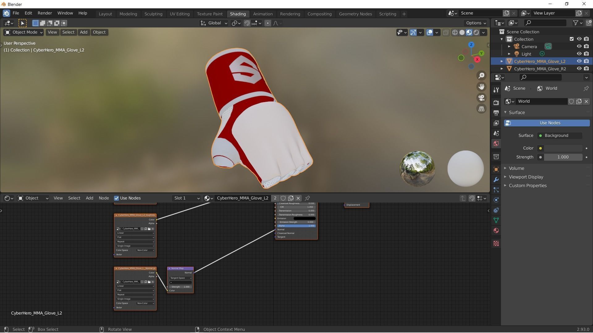Toggle the camera view gizmo icon
Viewport: 593px width, 333px height.
click(481, 98)
